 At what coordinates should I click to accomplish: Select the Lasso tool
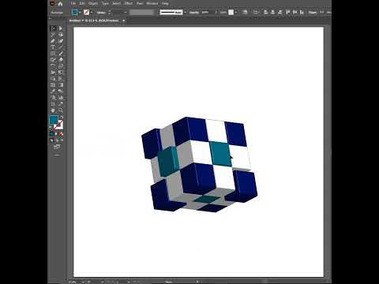[x=61, y=35]
